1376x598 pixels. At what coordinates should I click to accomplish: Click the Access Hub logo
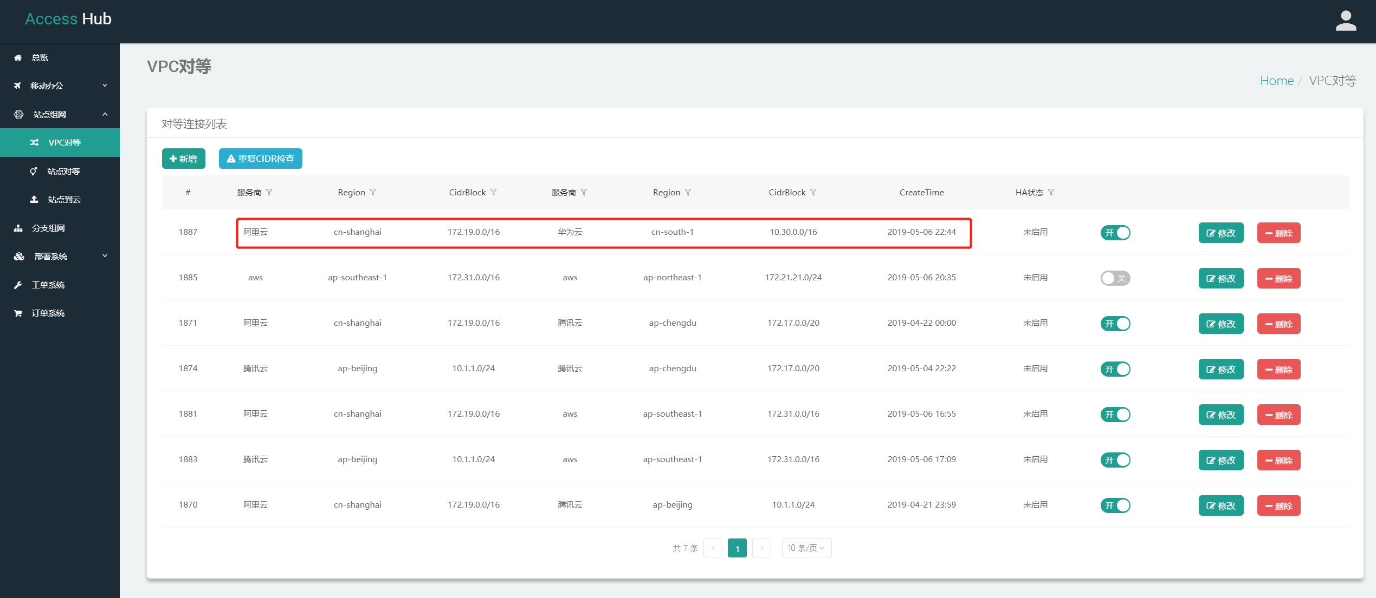68,19
